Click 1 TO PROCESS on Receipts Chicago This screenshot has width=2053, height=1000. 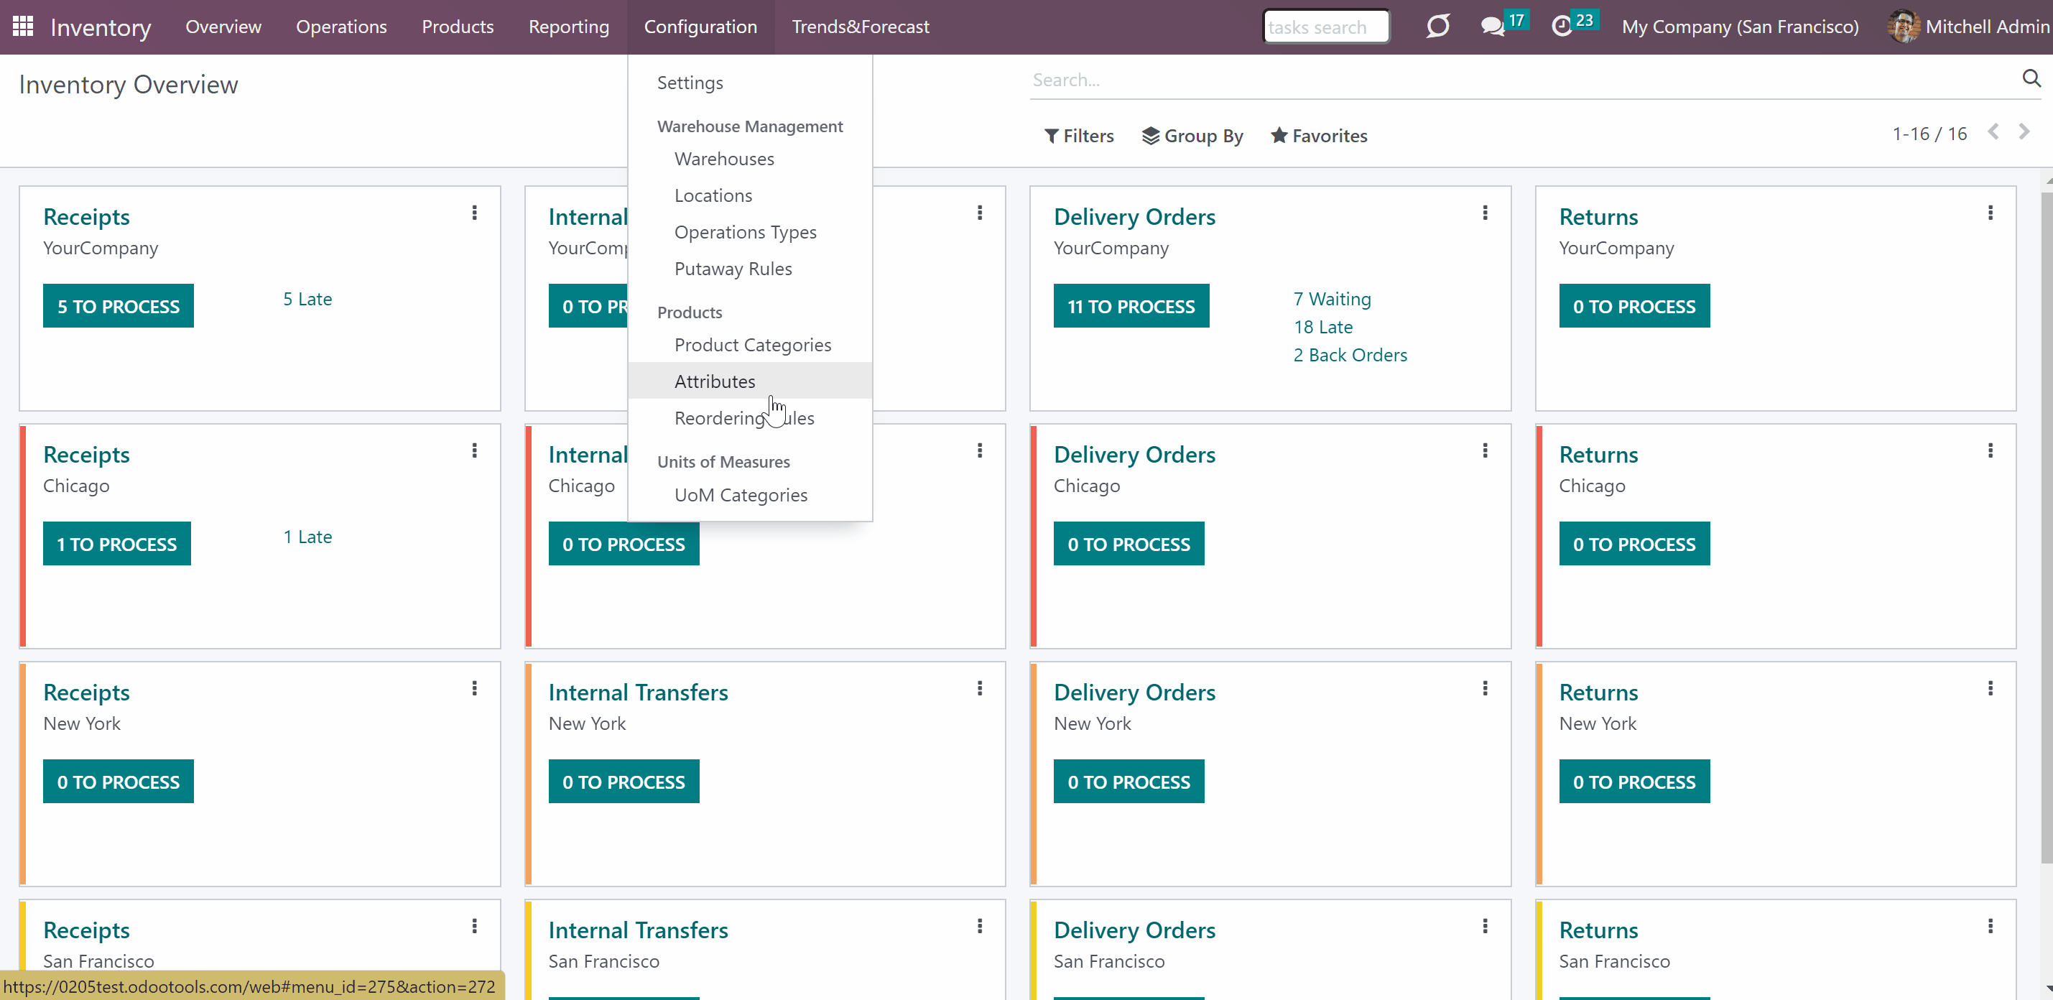116,543
